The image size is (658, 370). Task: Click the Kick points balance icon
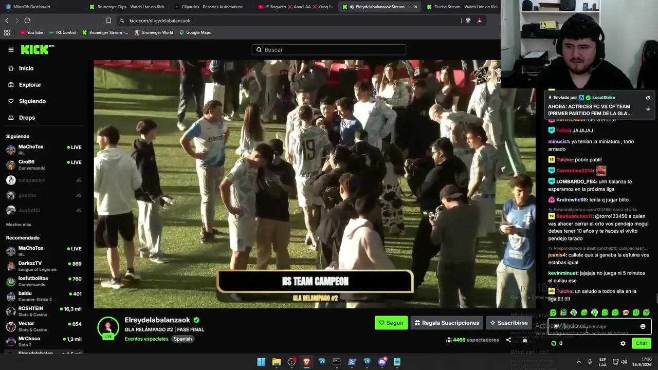tap(554, 343)
